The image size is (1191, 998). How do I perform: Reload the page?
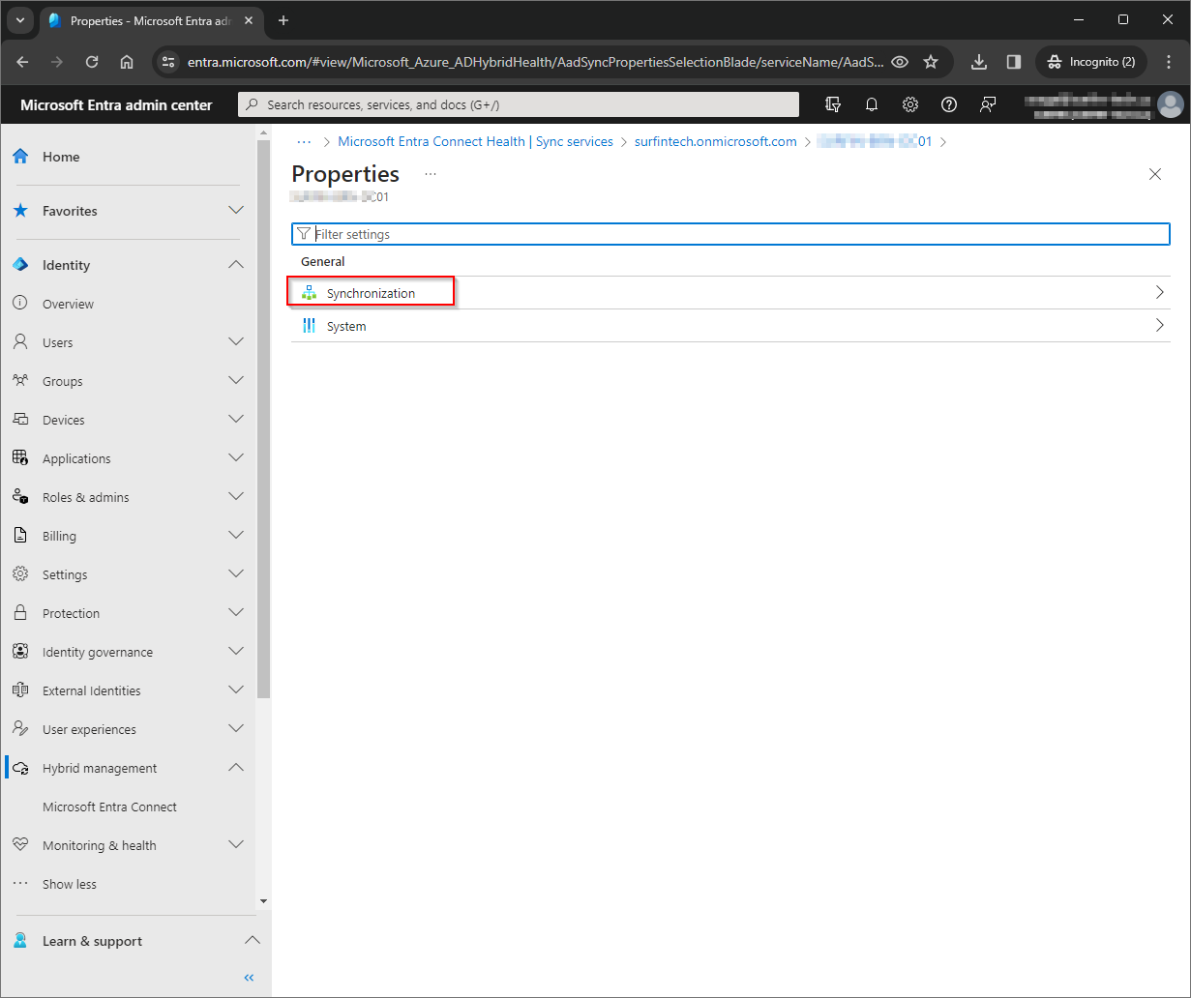pos(92,62)
